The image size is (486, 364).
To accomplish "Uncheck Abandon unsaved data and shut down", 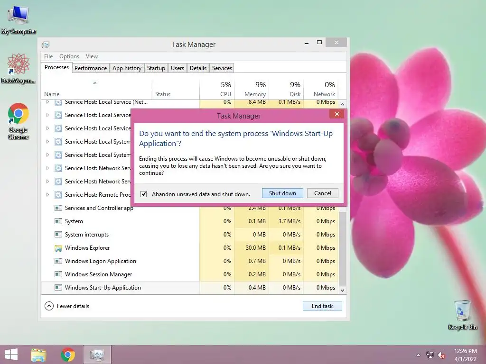I will click(143, 194).
